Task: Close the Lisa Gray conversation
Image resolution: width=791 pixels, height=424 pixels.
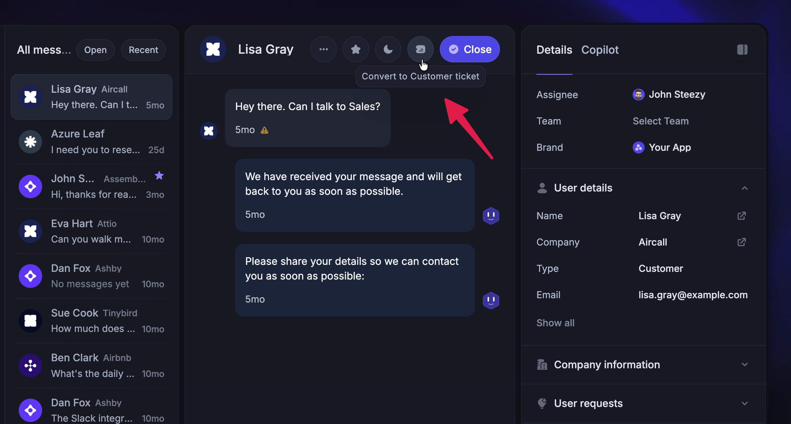Action: tap(470, 49)
